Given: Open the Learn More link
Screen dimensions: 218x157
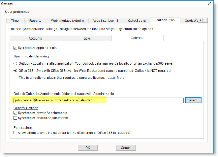Looking at the screenshot, I should [x=116, y=78].
